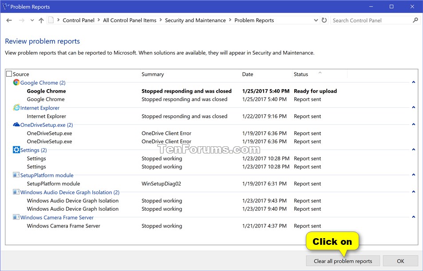
Task: Select Windows Audio Device Graph Isolation (2) header
Action: 70,192
